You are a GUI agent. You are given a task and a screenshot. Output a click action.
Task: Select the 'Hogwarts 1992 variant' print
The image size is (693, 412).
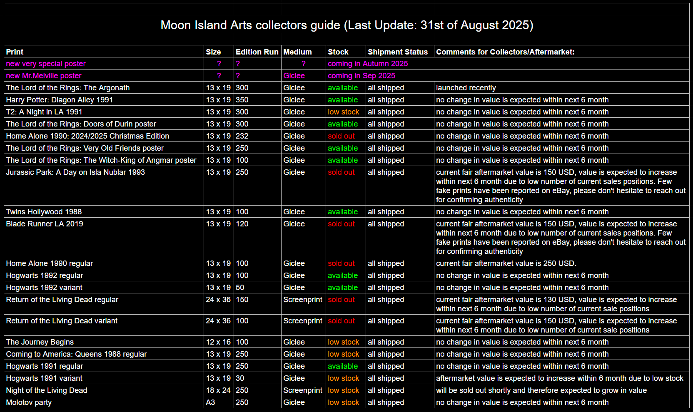pos(44,288)
